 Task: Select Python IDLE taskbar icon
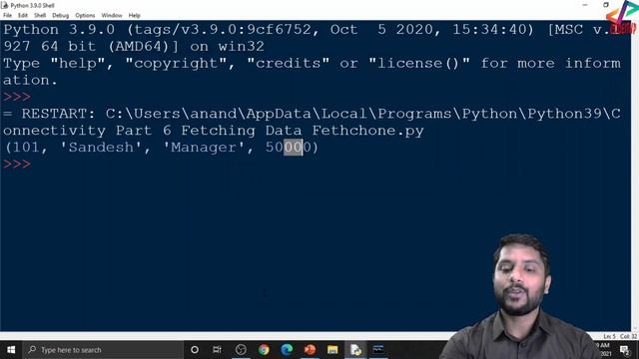pos(355,350)
